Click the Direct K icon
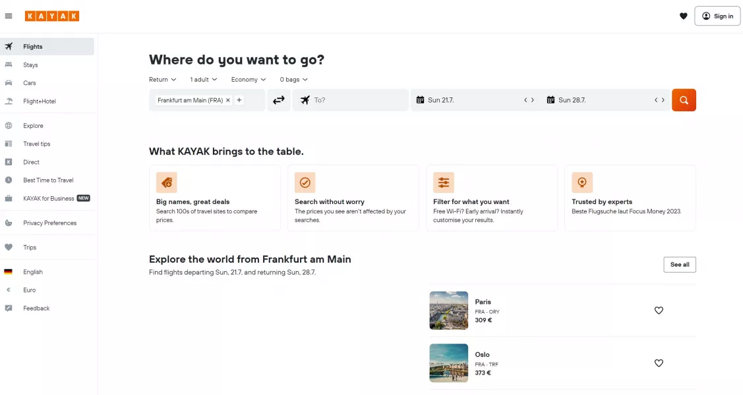The width and height of the screenshot is (743, 395). [x=9, y=162]
